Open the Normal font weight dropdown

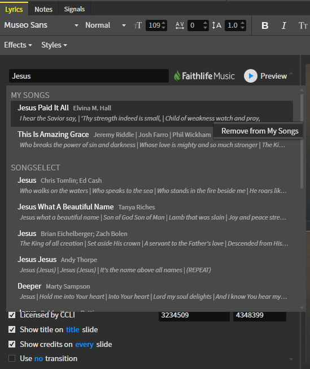point(106,25)
